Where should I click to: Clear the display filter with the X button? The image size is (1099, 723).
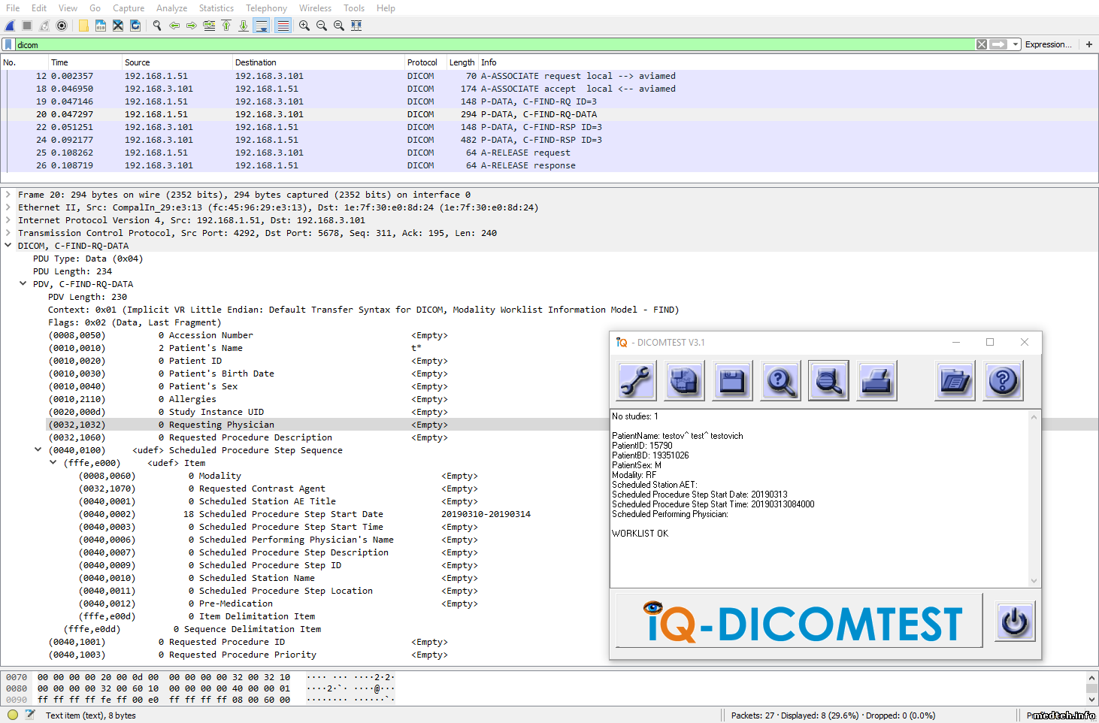click(x=981, y=44)
